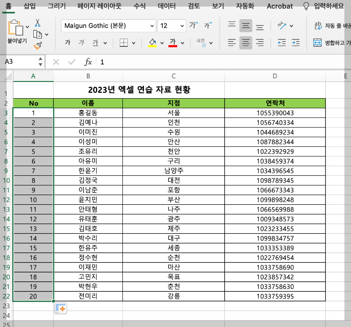Click the Name Box showing A3

(x=20, y=61)
